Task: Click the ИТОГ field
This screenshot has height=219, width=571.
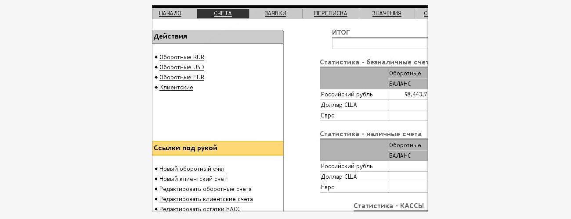Action: point(379,44)
